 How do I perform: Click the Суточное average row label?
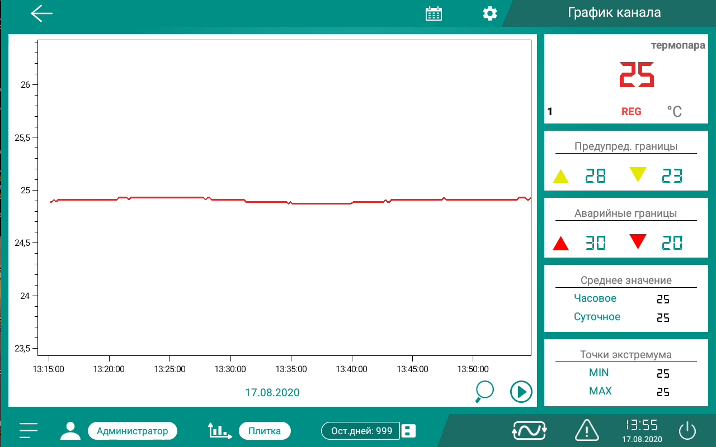[x=597, y=317]
